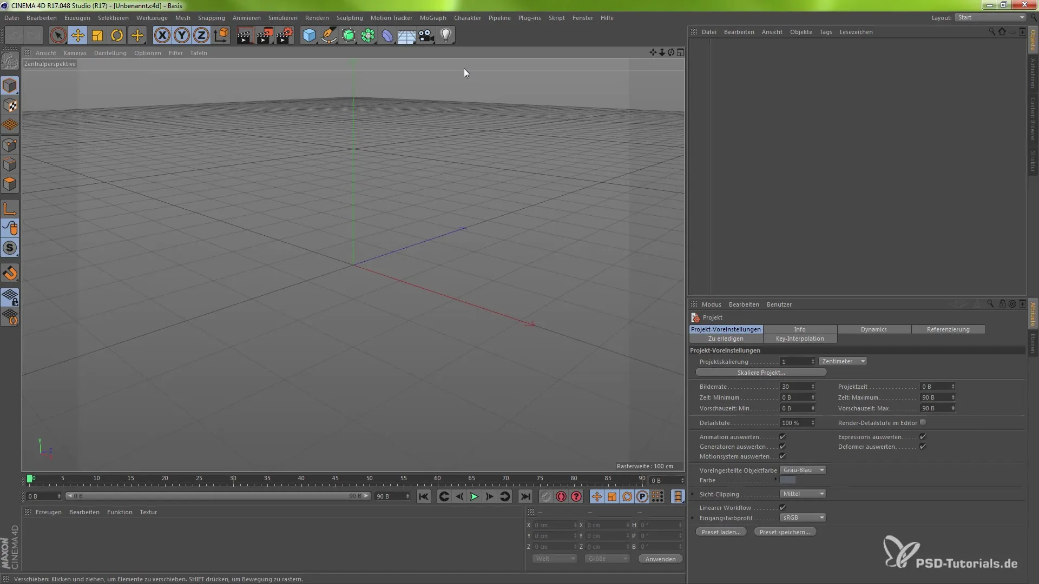Click the preview range slider bar
1039x584 pixels.
(x=218, y=496)
